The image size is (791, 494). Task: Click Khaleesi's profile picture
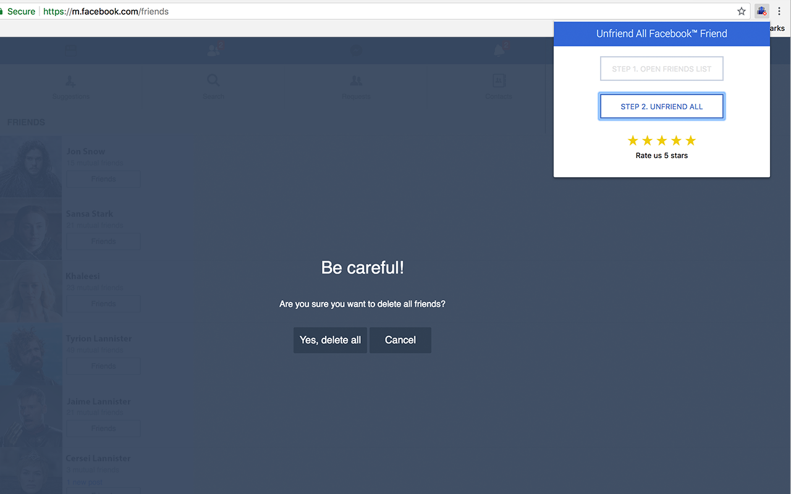[31, 291]
